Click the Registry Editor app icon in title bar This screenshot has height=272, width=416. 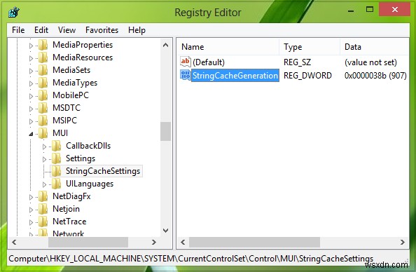(14, 12)
